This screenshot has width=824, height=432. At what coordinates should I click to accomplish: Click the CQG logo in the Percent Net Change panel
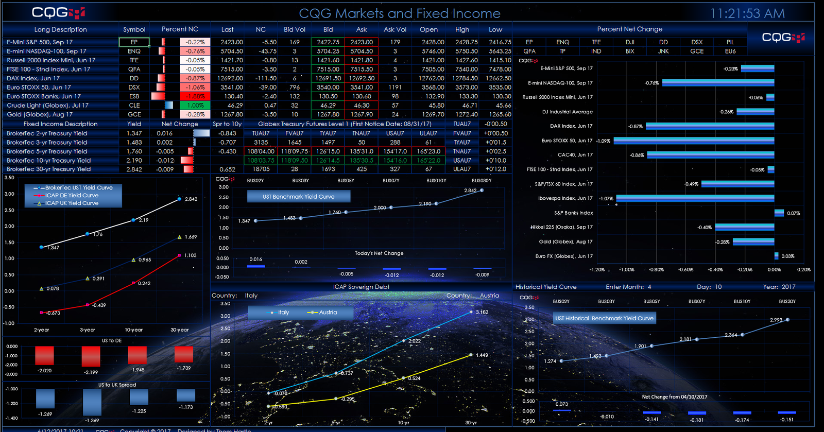click(783, 37)
